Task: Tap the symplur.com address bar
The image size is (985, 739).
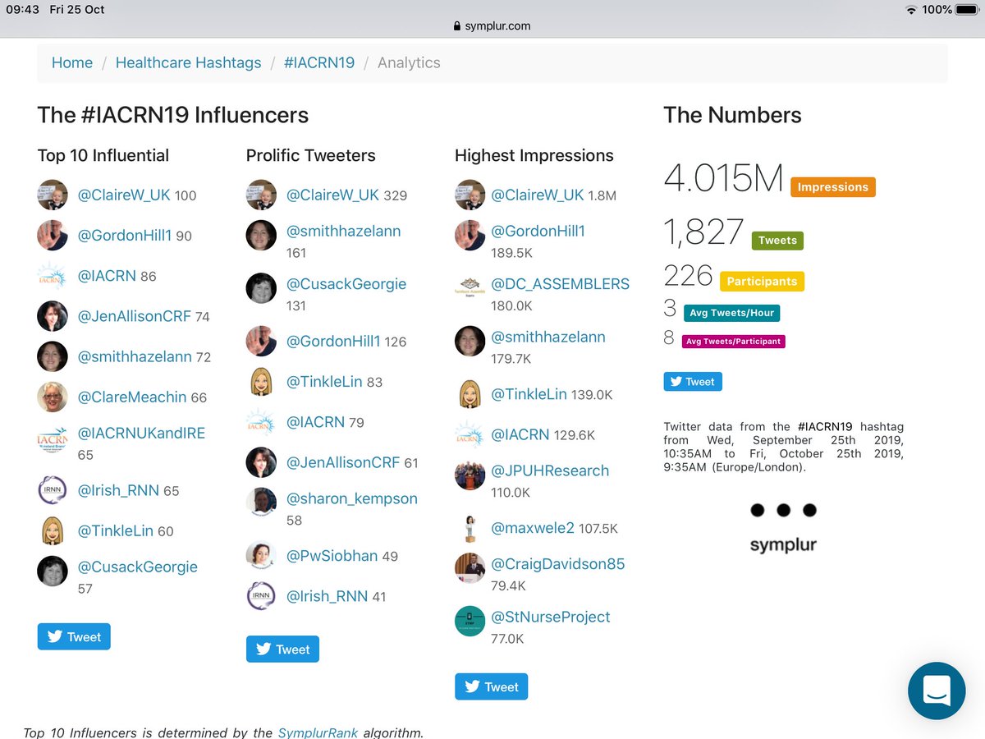Action: (492, 25)
